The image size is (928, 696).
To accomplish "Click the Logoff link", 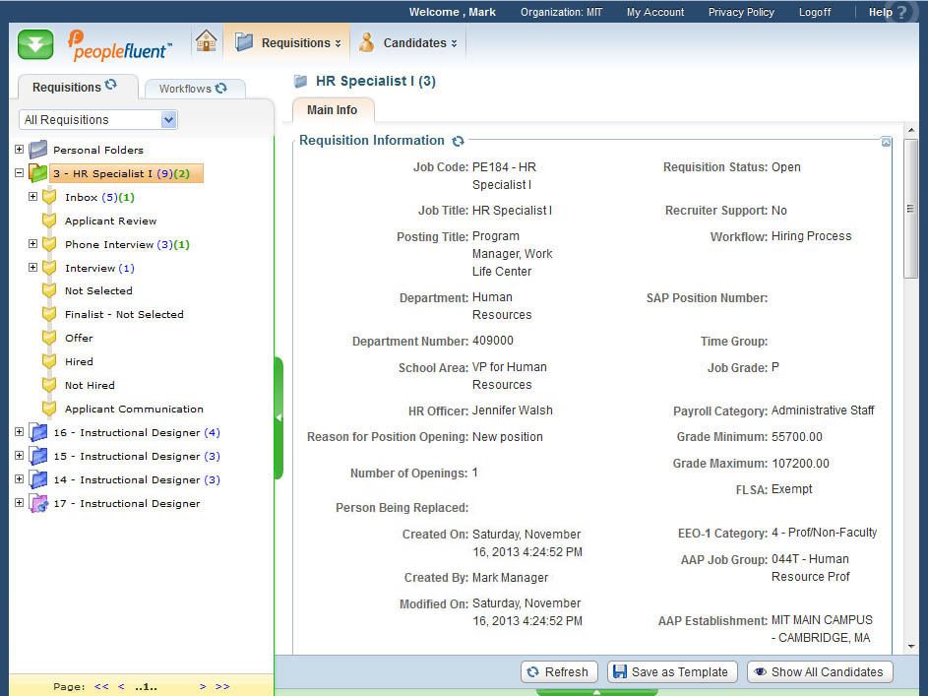I will 814,12.
